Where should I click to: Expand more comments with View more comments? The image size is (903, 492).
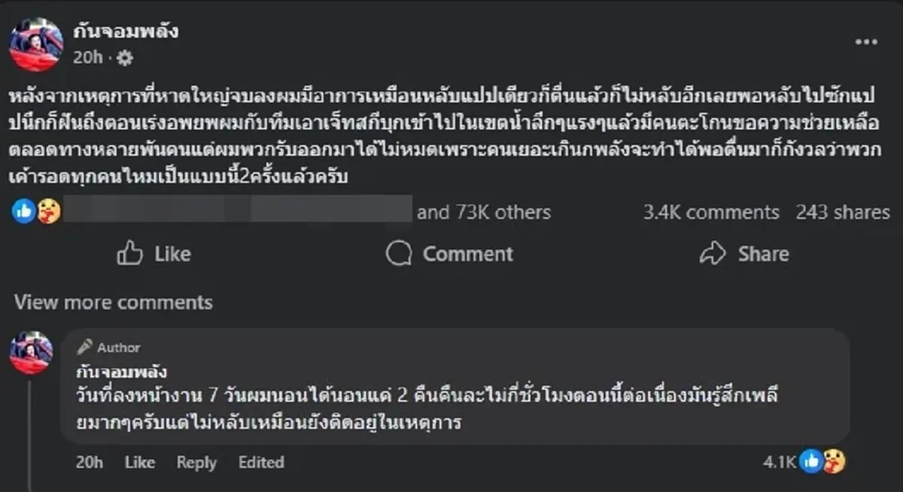coord(114,303)
